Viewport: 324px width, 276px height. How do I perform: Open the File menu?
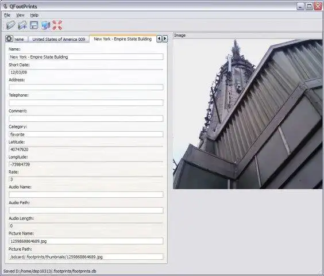point(7,15)
